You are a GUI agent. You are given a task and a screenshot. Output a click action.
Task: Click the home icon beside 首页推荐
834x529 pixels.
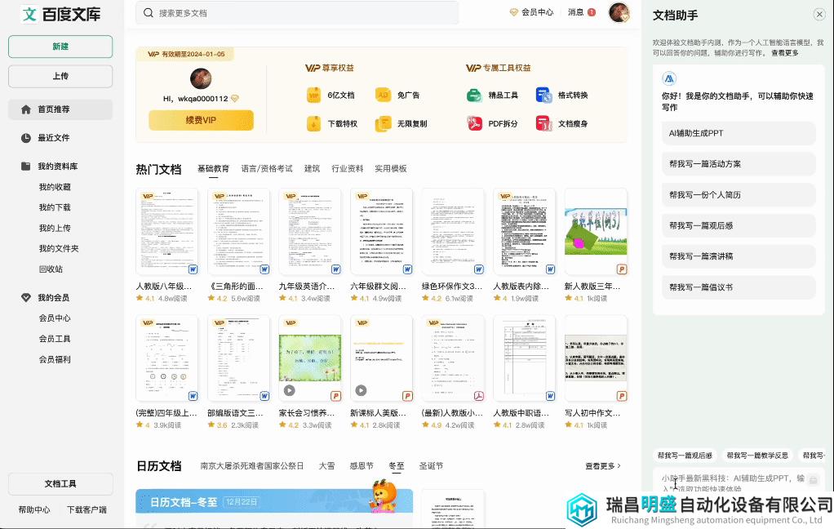coord(25,109)
